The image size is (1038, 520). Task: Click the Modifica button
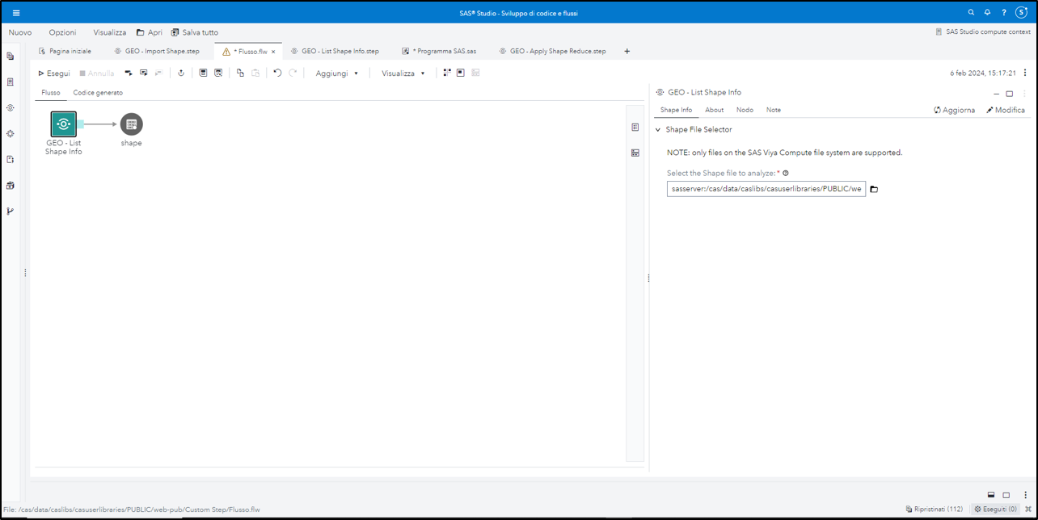(1006, 110)
